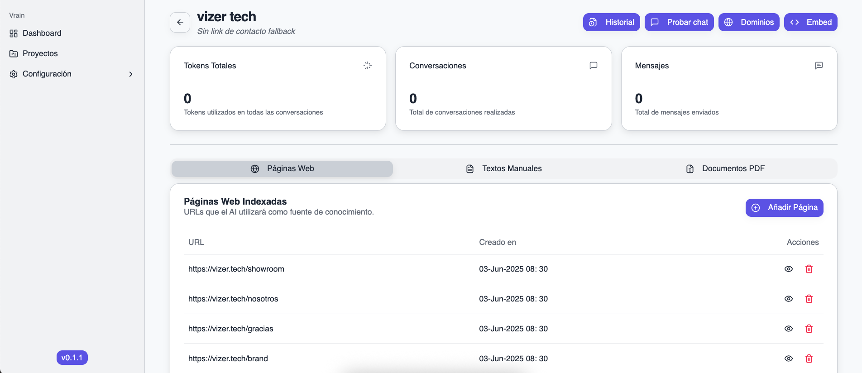
Task: Open the Historial conversation history
Action: pos(611,22)
